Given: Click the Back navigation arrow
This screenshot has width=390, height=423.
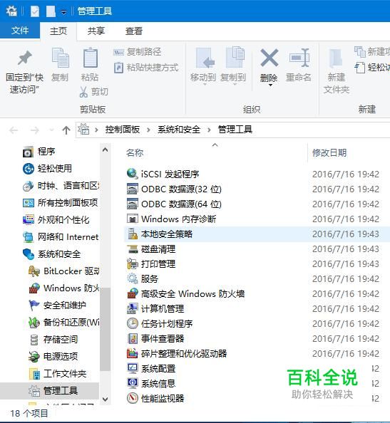Looking at the screenshot, I should click(14, 130).
